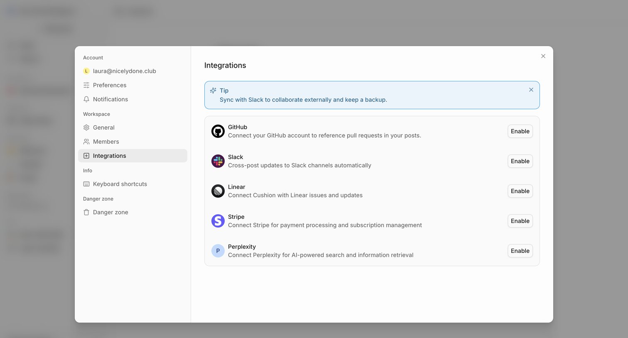Open Preferences settings
Viewport: 628px width, 338px height.
tap(132, 85)
